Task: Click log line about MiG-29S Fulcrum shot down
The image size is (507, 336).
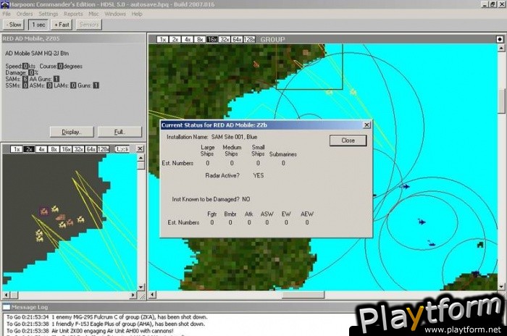Action: (106, 317)
